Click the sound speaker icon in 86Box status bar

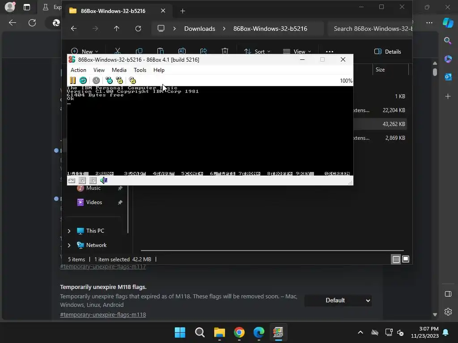tap(104, 180)
